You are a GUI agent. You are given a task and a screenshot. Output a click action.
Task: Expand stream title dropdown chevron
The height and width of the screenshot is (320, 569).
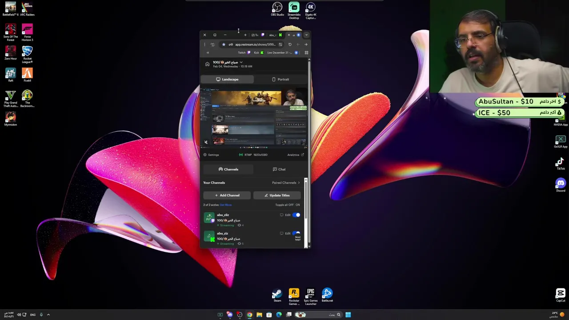coord(241,62)
